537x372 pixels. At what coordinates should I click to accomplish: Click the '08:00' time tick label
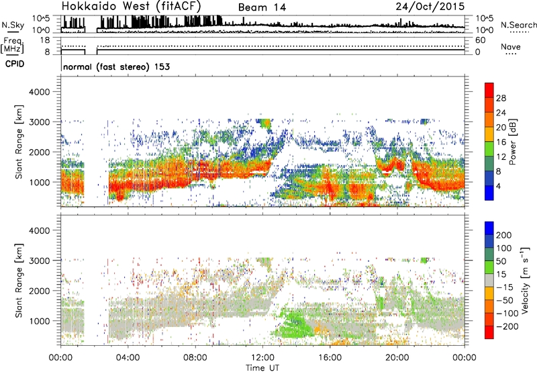pyautogui.click(x=195, y=358)
